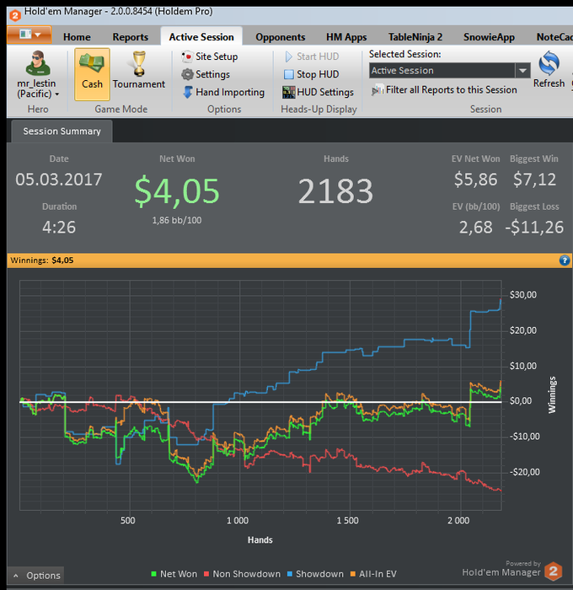This screenshot has height=590, width=573.
Task: Click the $4,05 Net Won value
Action: (177, 191)
